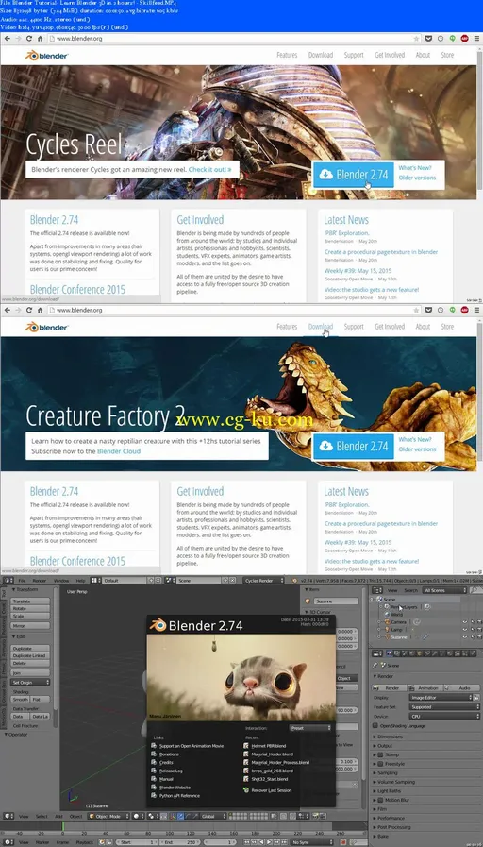Enable the Open Shading Language checkbox
The height and width of the screenshot is (847, 483).
point(376,726)
